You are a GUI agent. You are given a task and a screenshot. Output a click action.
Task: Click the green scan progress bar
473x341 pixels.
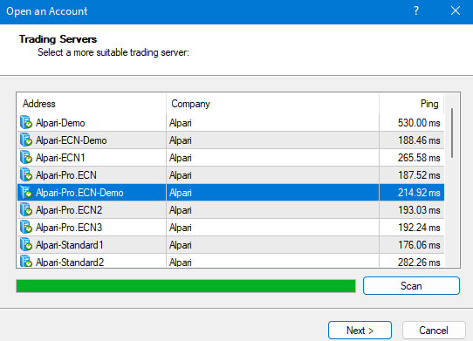[186, 286]
